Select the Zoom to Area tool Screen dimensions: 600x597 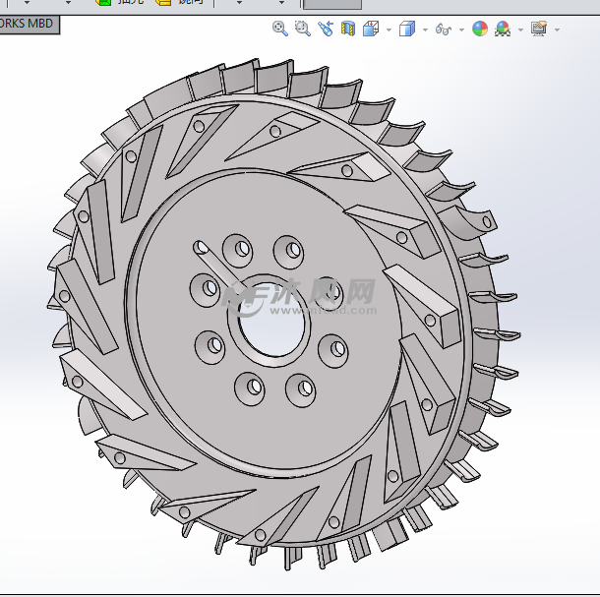(x=303, y=29)
